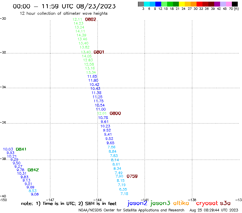The image size is (242, 213).
Task: Select wave height value 8.84
Action: point(112,151)
